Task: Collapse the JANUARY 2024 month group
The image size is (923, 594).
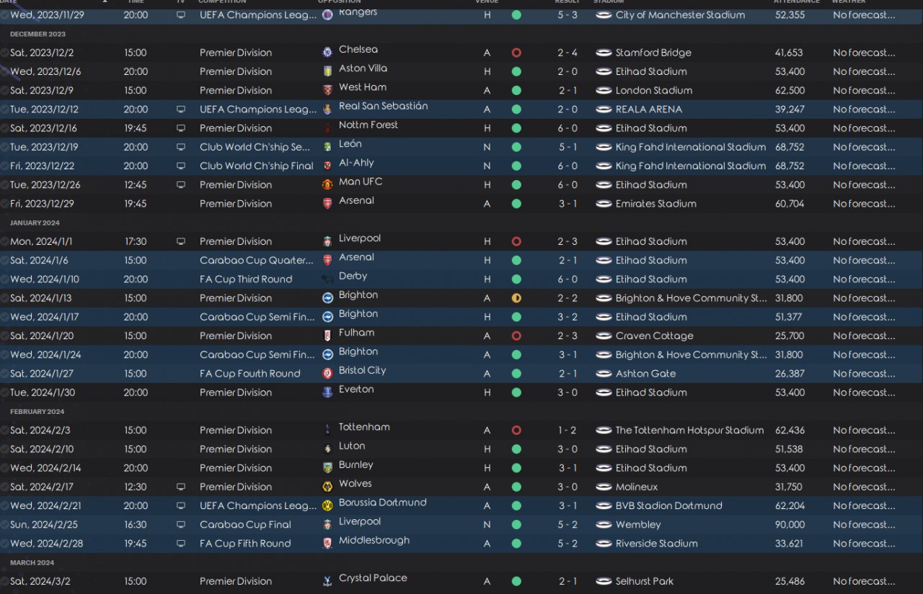Action: tap(35, 222)
